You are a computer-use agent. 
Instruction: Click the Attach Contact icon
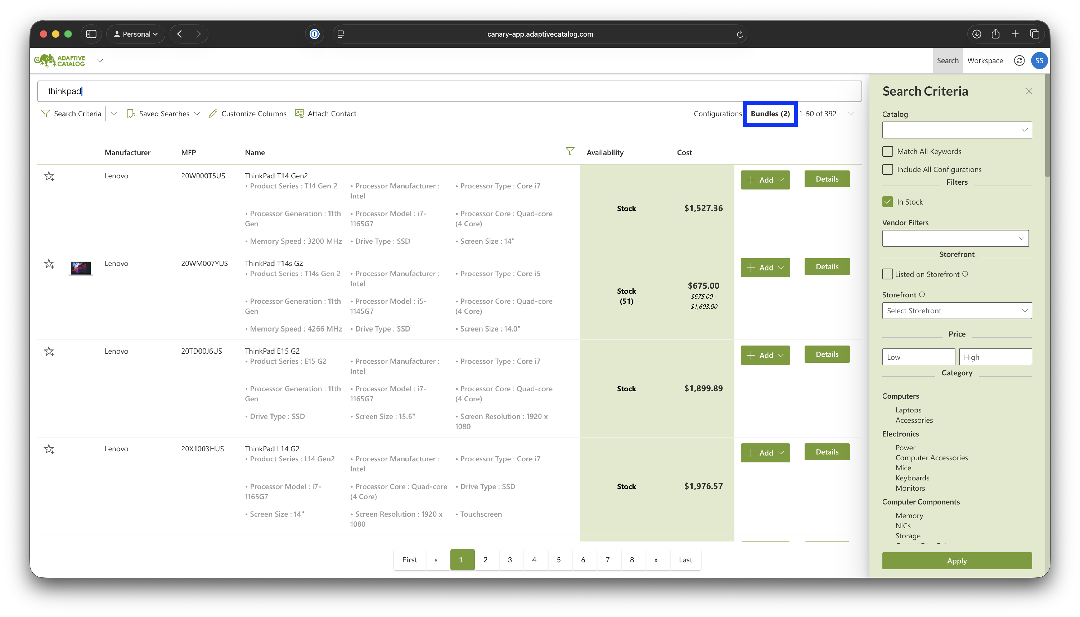pyautogui.click(x=299, y=114)
